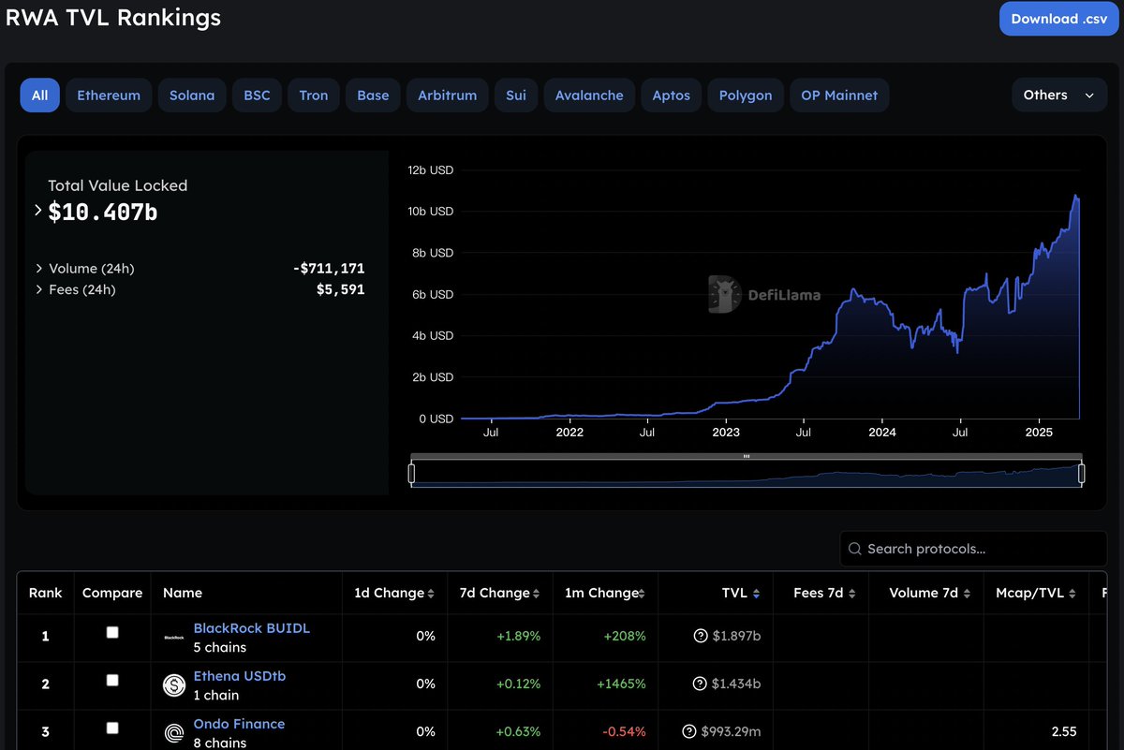Open the BlackRock BUIDL protocol link
This screenshot has height=750, width=1124.
click(251, 628)
